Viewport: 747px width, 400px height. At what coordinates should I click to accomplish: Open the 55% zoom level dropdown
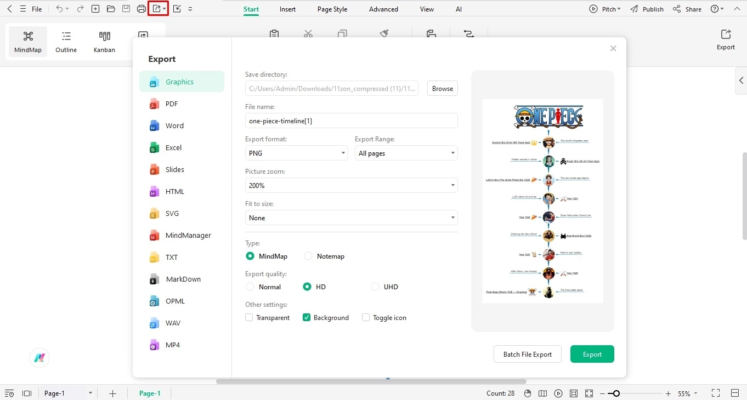(688, 393)
